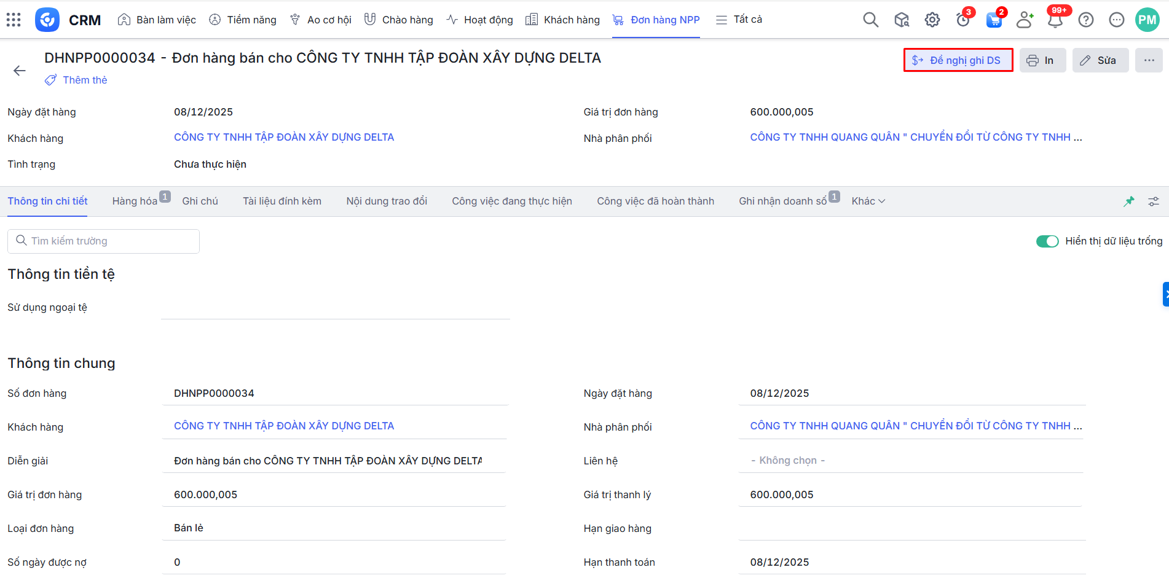Switch to the Hàng hóa tab
1169x586 pixels.
click(x=135, y=201)
